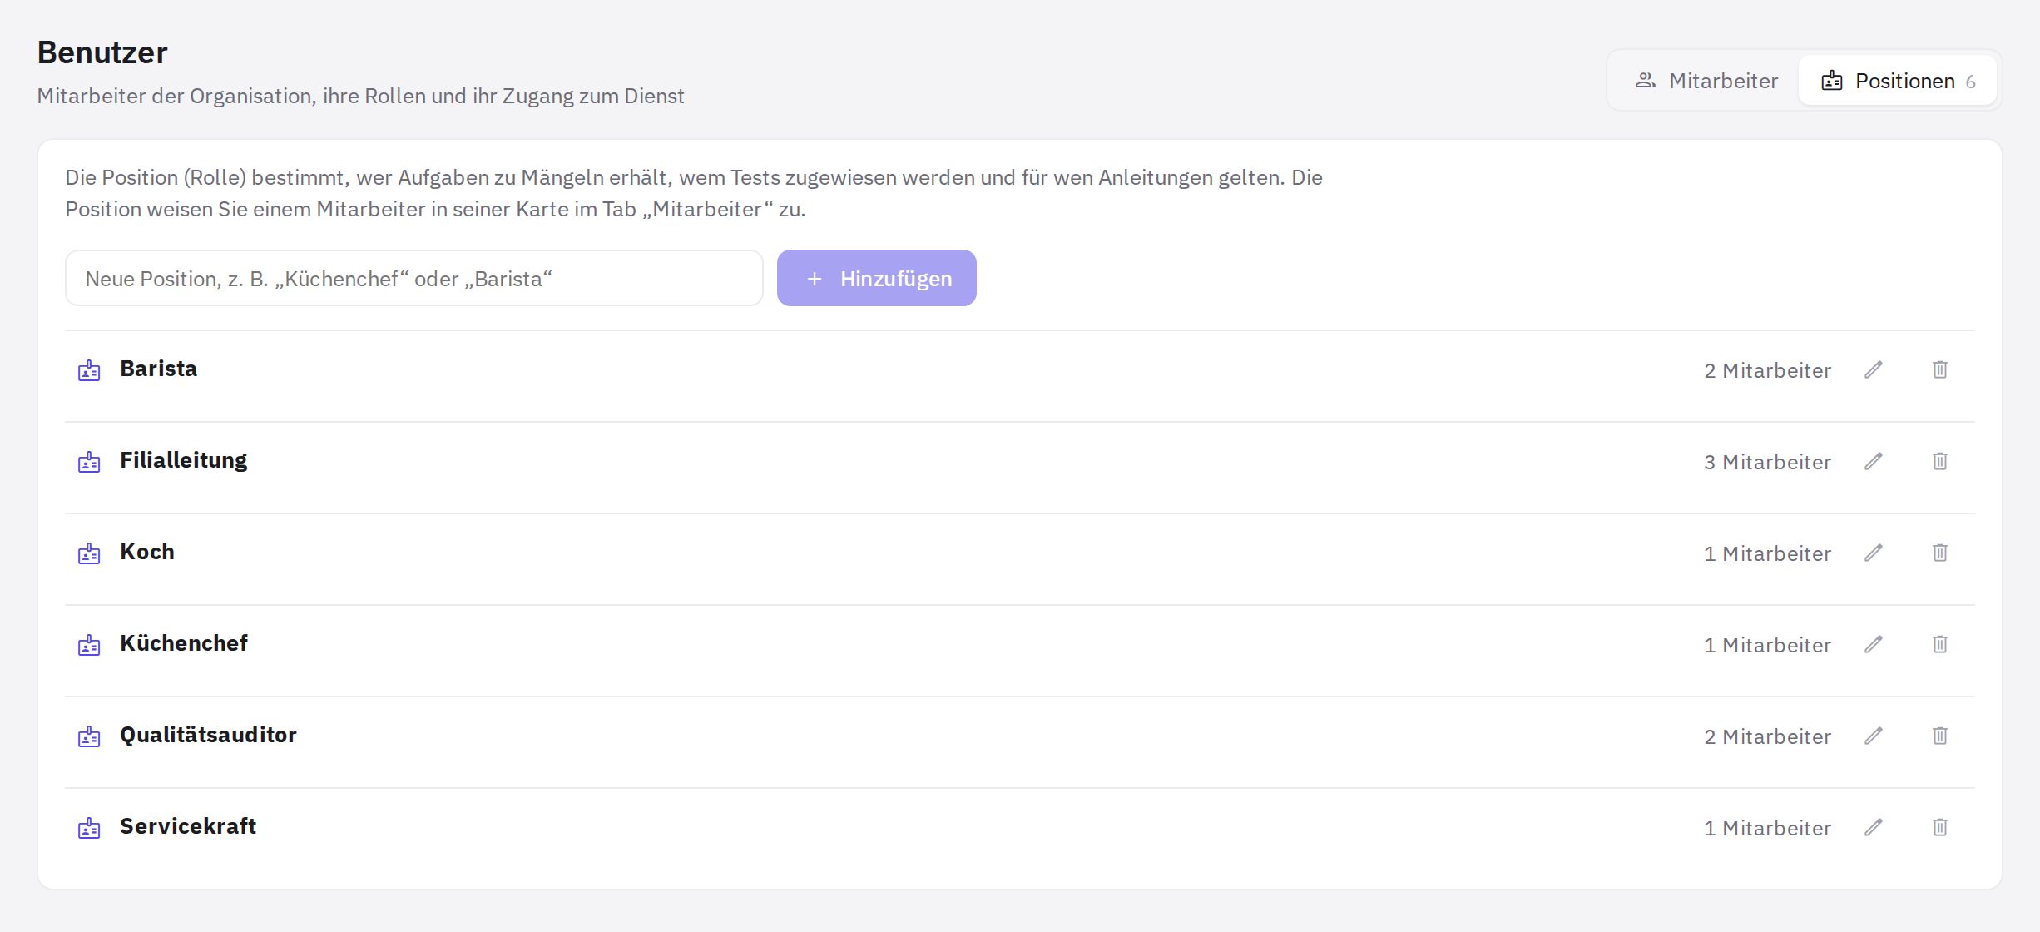Edit the Barista position with pencil icon
This screenshot has width=2040, height=932.
[1873, 369]
